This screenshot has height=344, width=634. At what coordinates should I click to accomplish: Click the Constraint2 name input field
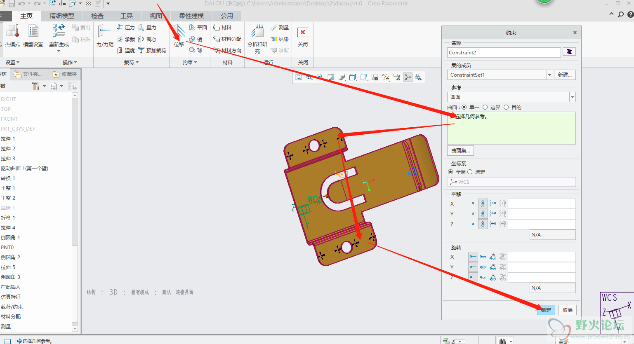504,52
